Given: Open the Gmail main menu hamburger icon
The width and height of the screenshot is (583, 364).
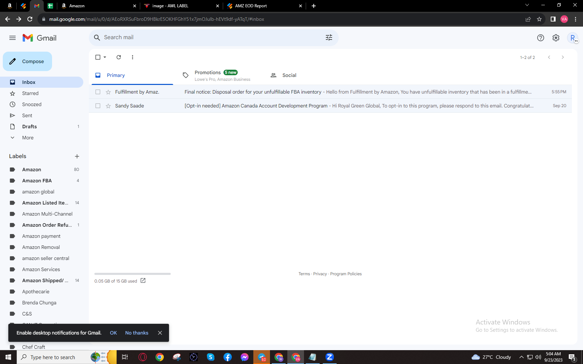Looking at the screenshot, I should pos(12,38).
